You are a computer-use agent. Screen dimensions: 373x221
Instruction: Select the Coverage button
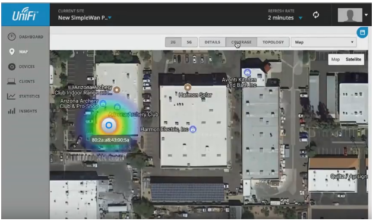(241, 42)
